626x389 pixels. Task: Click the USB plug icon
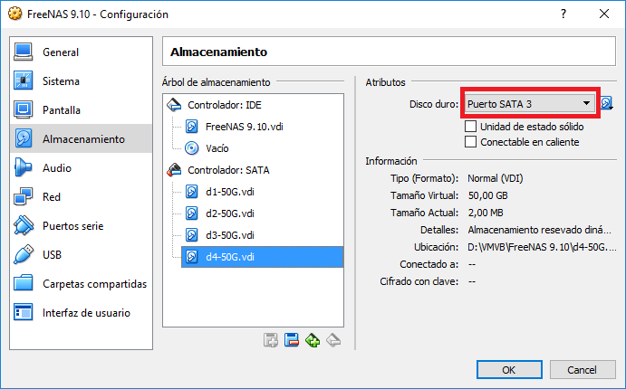tap(24, 254)
